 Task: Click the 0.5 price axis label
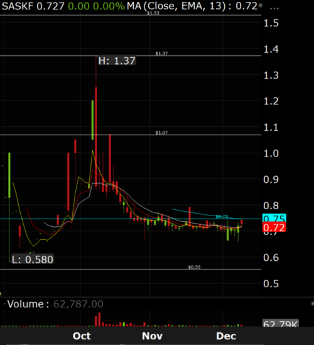(271, 284)
